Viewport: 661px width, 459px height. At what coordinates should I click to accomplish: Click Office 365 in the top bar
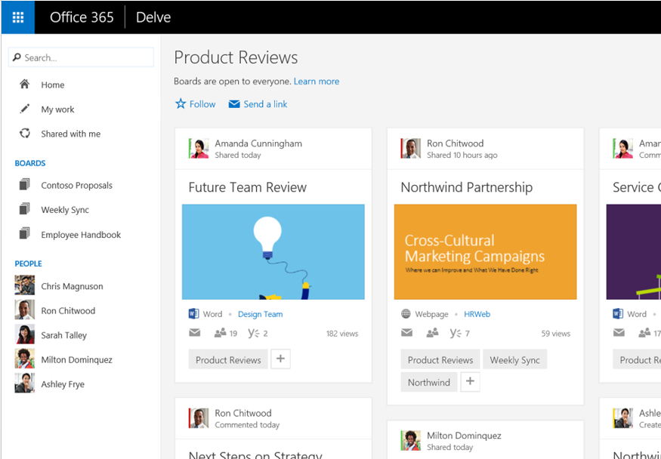82,17
